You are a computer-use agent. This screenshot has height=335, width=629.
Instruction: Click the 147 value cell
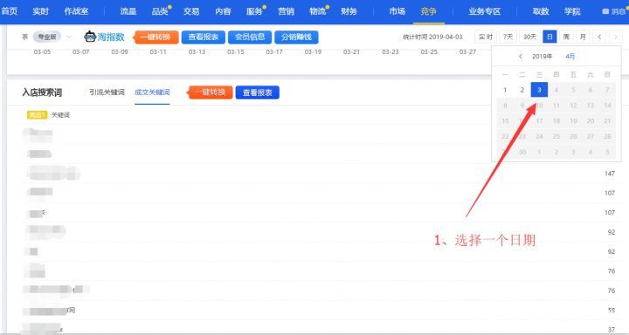tap(610, 174)
